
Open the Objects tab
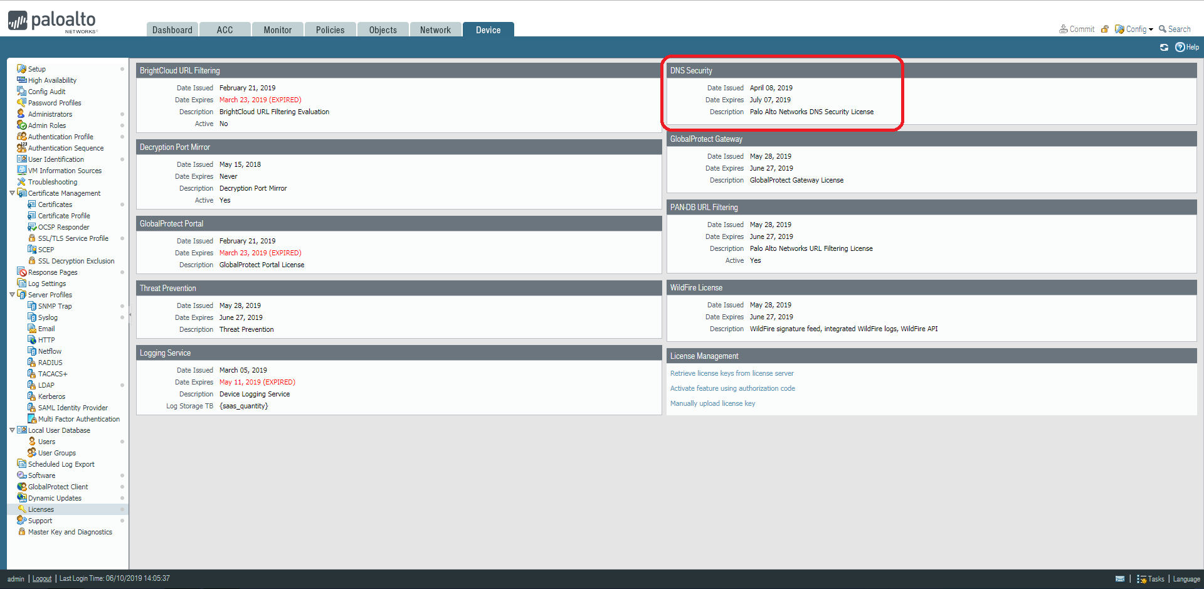(x=383, y=29)
